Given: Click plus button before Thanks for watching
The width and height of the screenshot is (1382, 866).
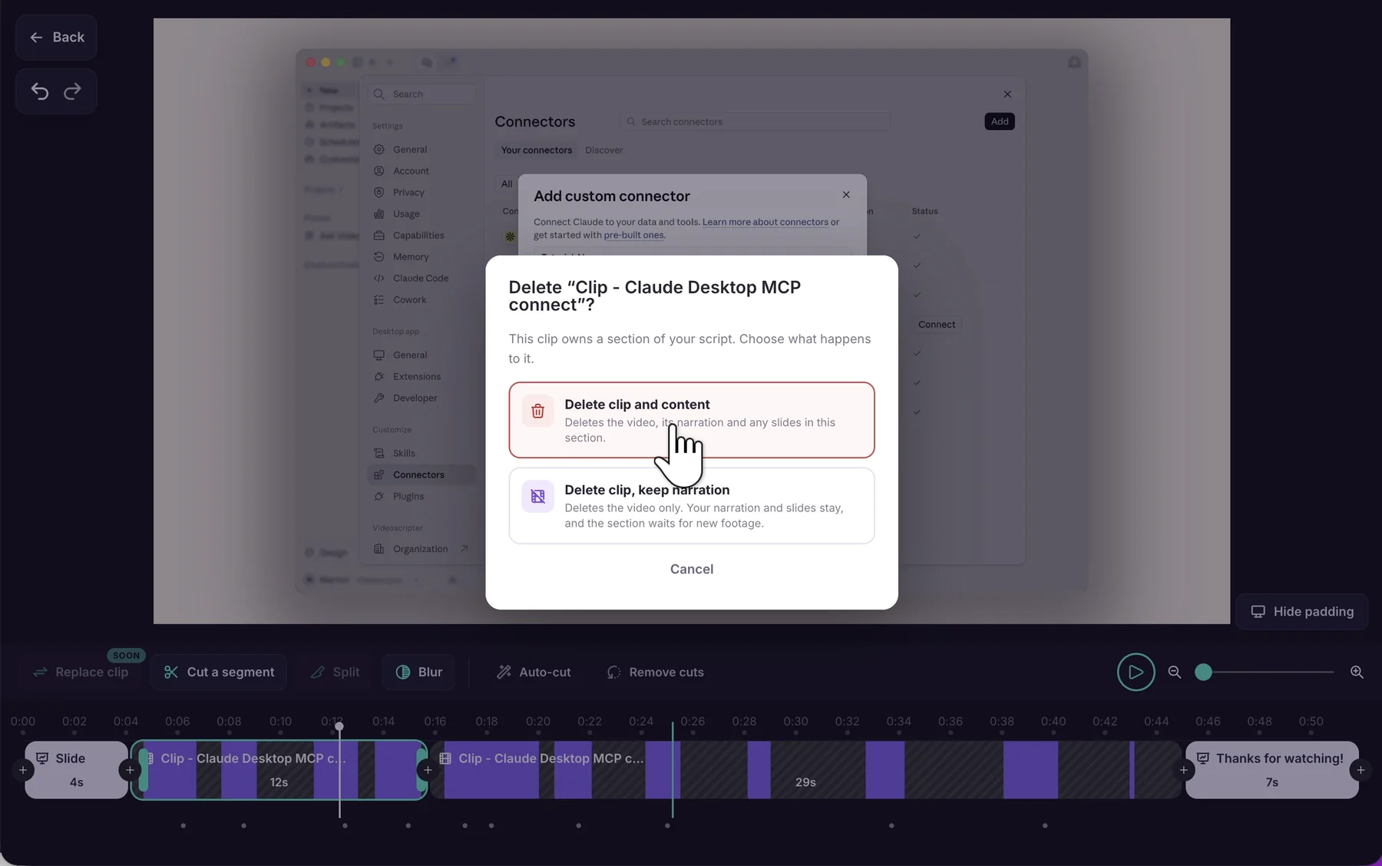Looking at the screenshot, I should click(1183, 769).
